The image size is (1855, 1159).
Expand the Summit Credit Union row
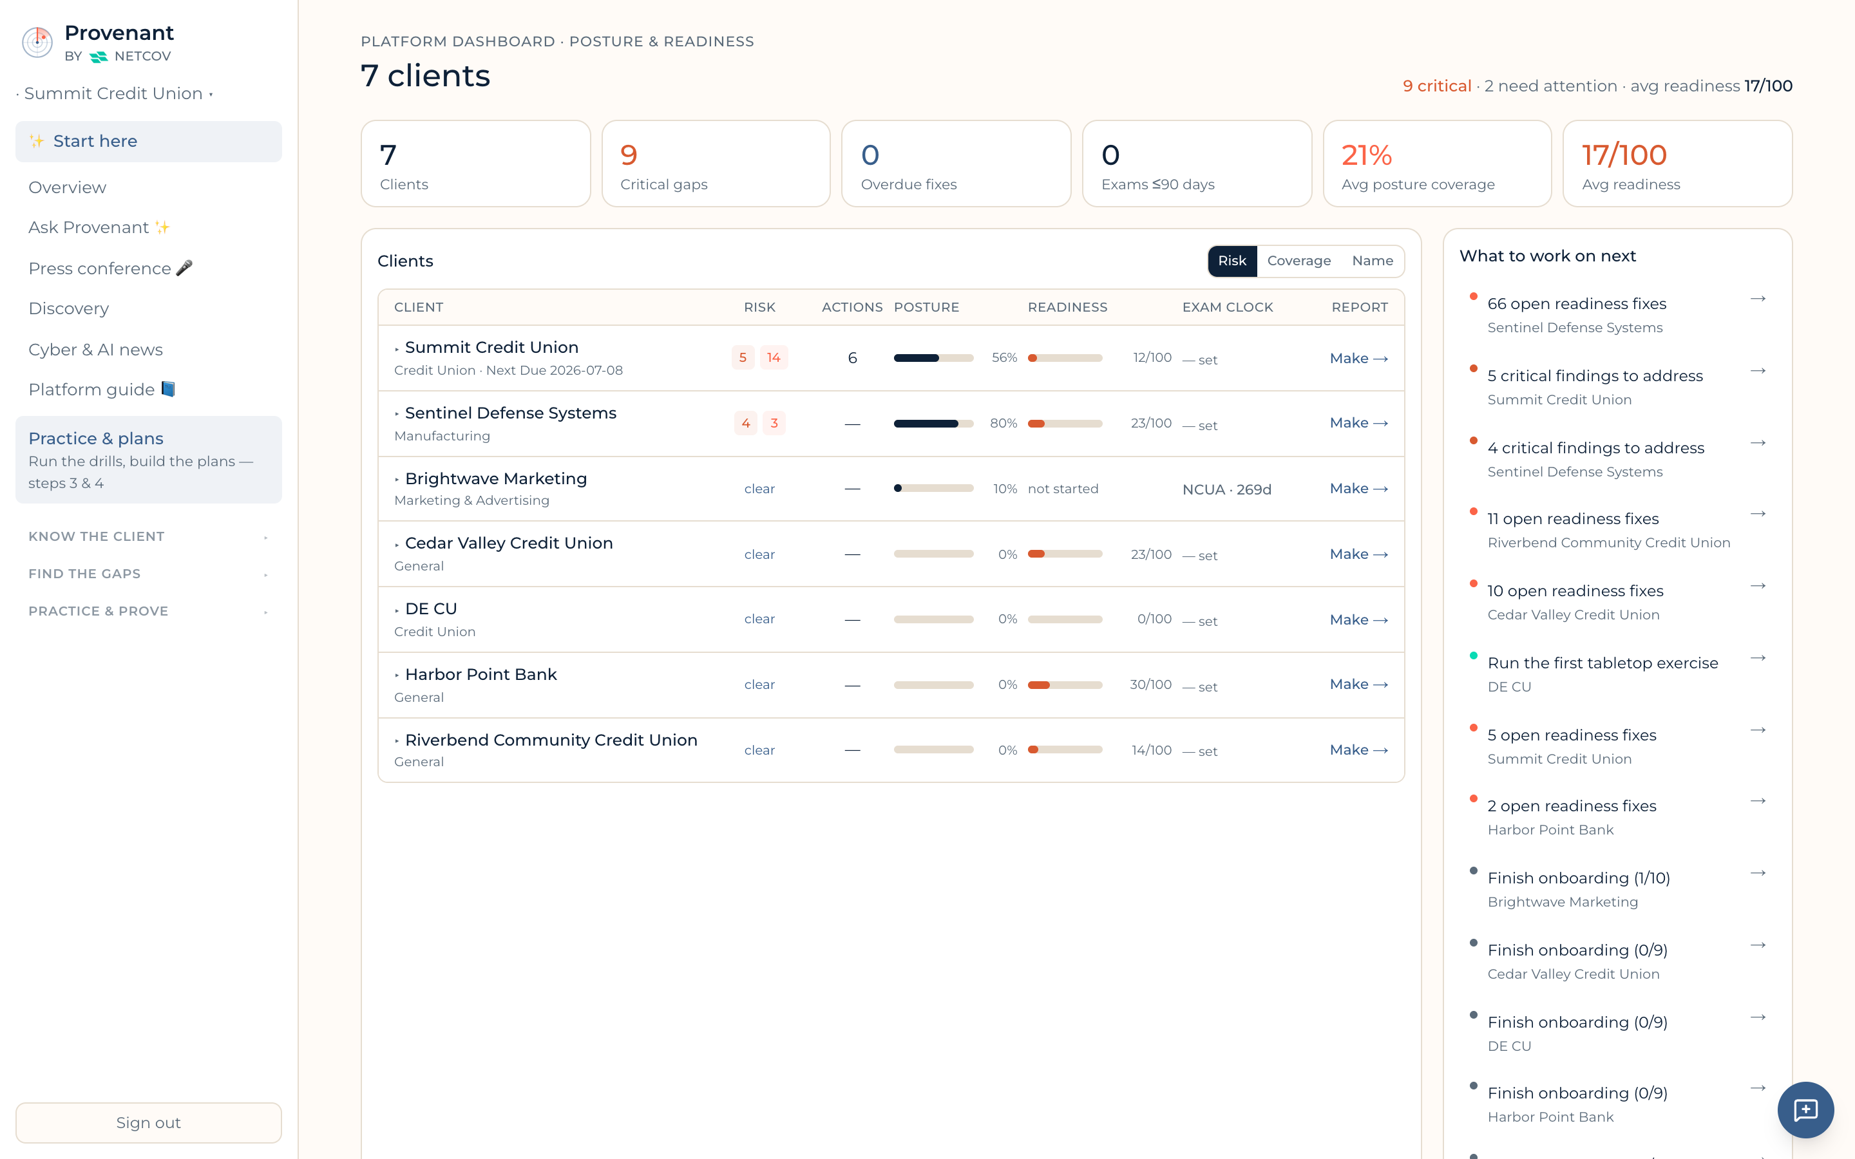point(396,349)
